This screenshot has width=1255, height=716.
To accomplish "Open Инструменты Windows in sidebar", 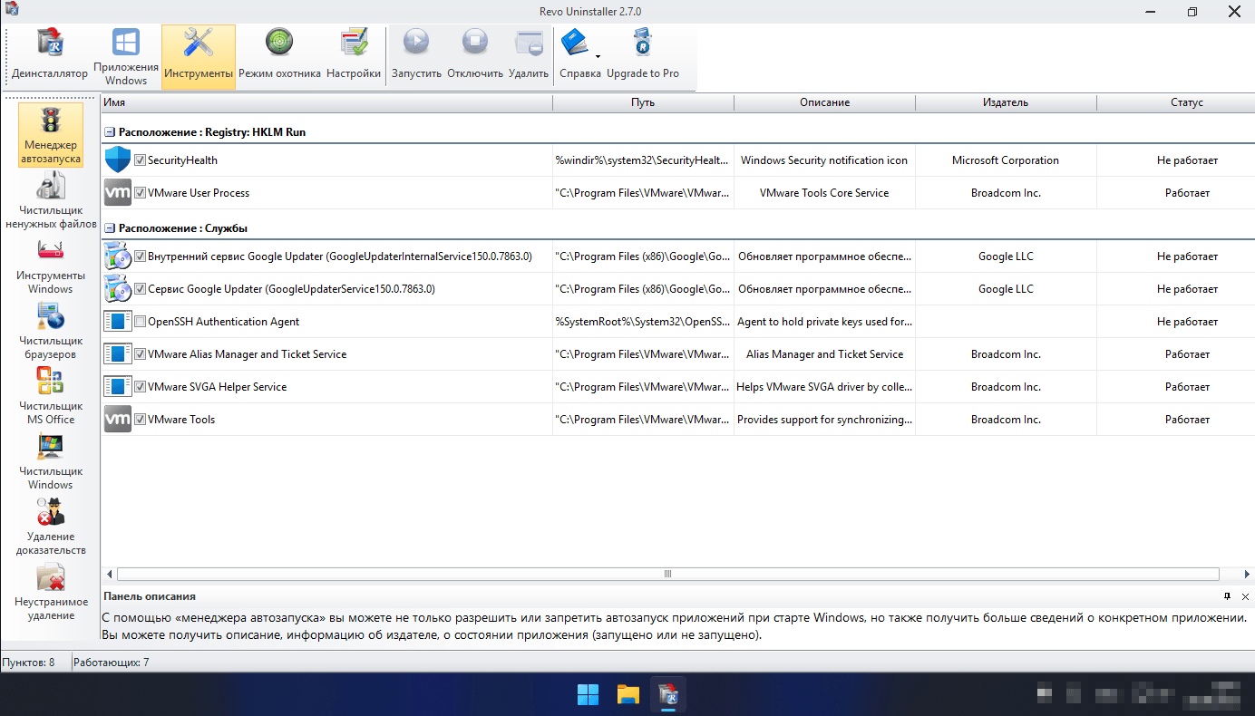I will [x=51, y=266].
